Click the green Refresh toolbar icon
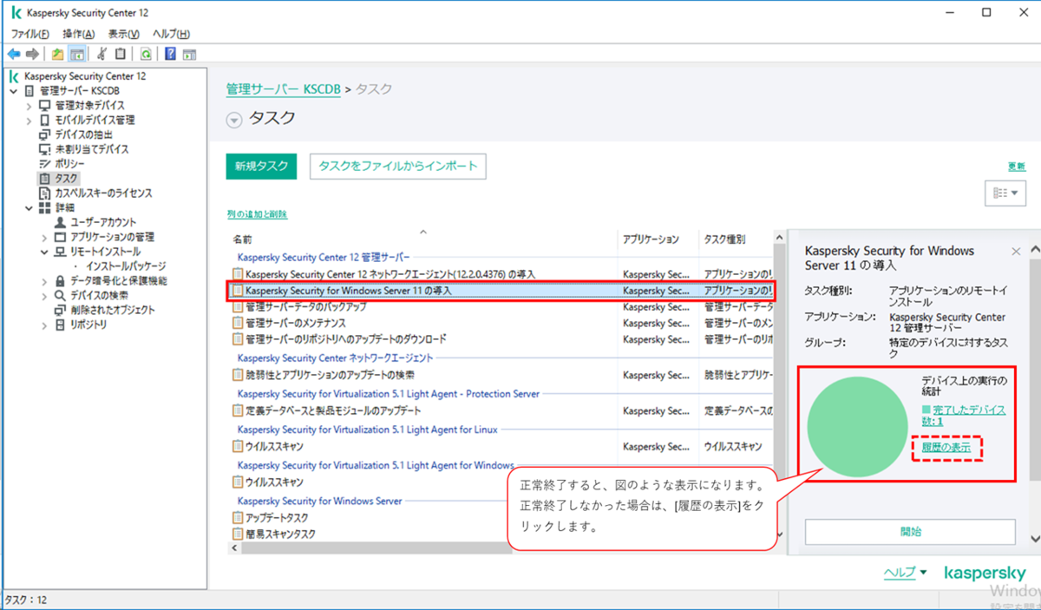The image size is (1041, 610). coord(147,54)
